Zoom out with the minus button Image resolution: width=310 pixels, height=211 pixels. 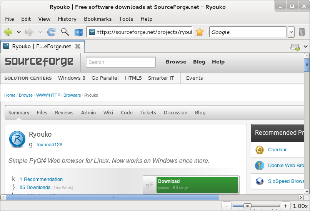227,206
